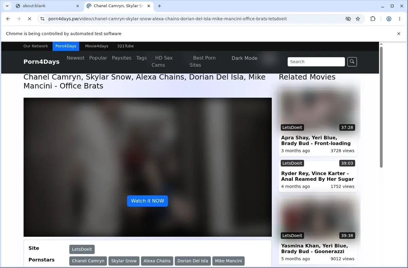Open the Best Porn Sites link
Screen dimensions: 408x268
pos(203,61)
